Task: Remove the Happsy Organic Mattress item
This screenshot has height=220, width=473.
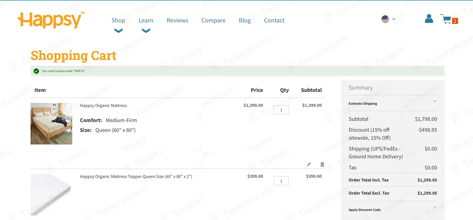Action: coord(322,164)
